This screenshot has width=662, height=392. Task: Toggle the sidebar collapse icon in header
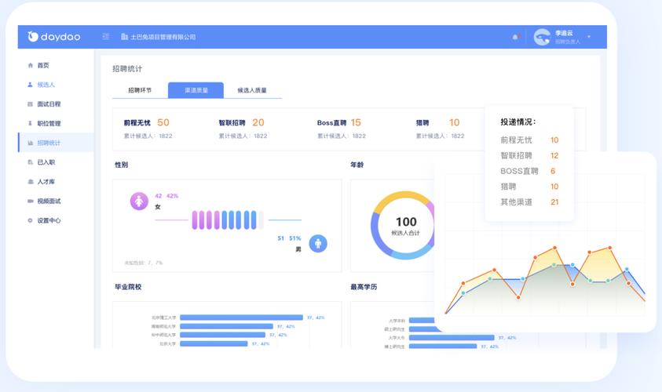pos(106,37)
